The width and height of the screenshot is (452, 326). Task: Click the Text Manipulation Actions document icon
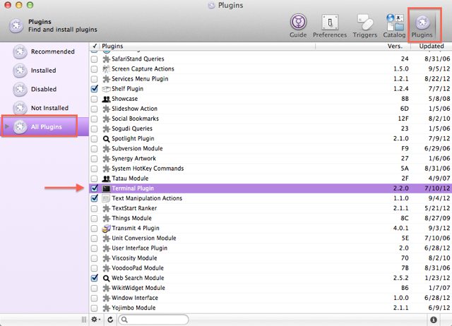(107, 198)
